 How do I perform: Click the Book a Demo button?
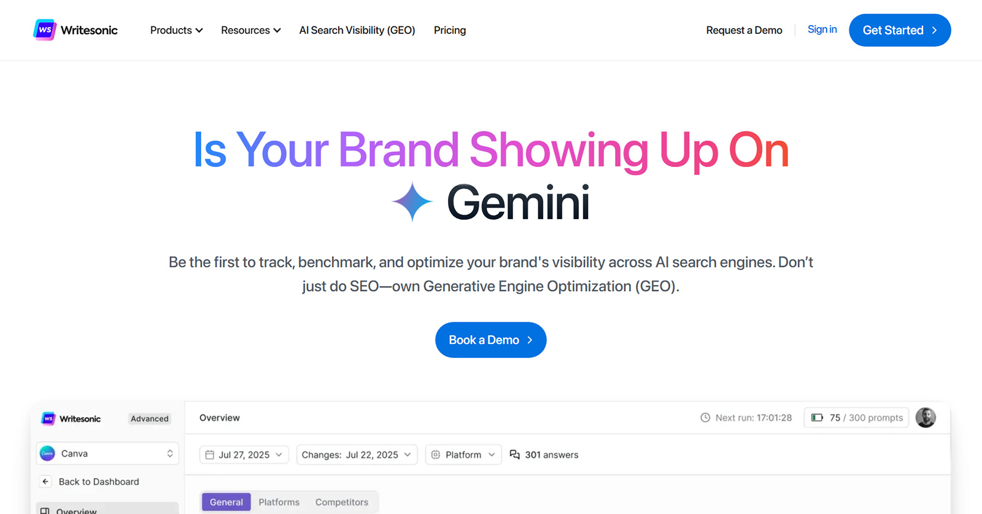pos(490,340)
